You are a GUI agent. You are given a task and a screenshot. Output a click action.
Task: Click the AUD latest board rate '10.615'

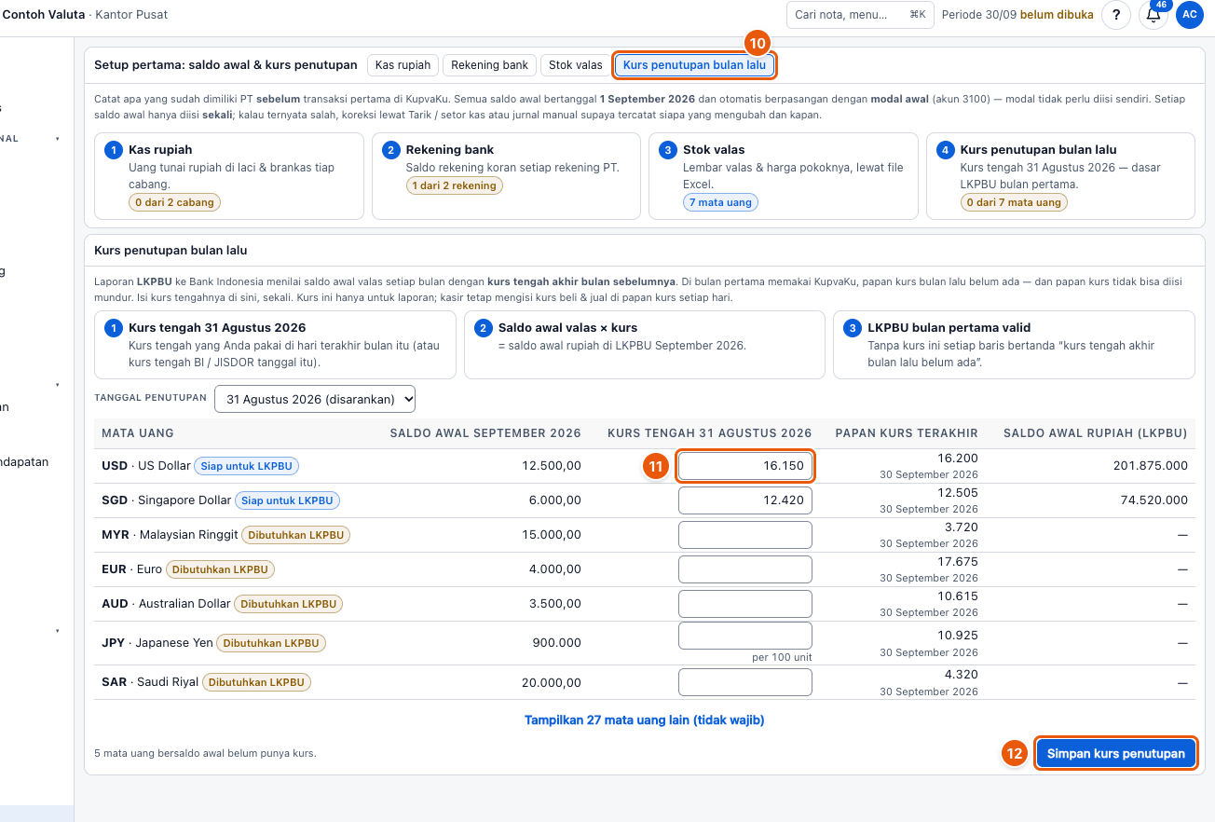click(x=958, y=596)
